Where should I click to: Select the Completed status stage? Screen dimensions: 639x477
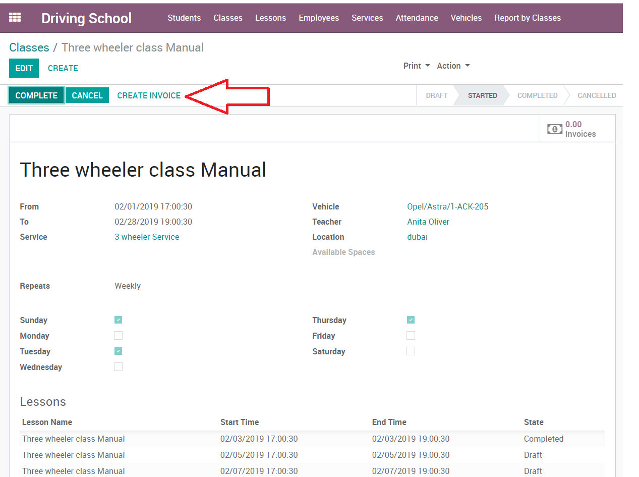537,95
